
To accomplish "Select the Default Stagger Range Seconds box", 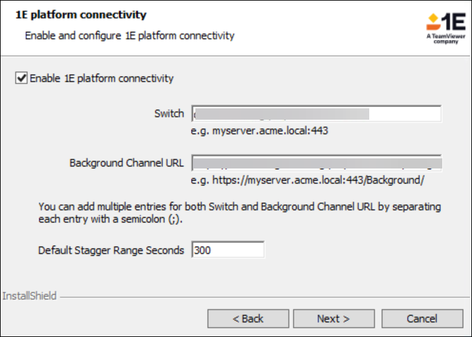I will tap(228, 250).
